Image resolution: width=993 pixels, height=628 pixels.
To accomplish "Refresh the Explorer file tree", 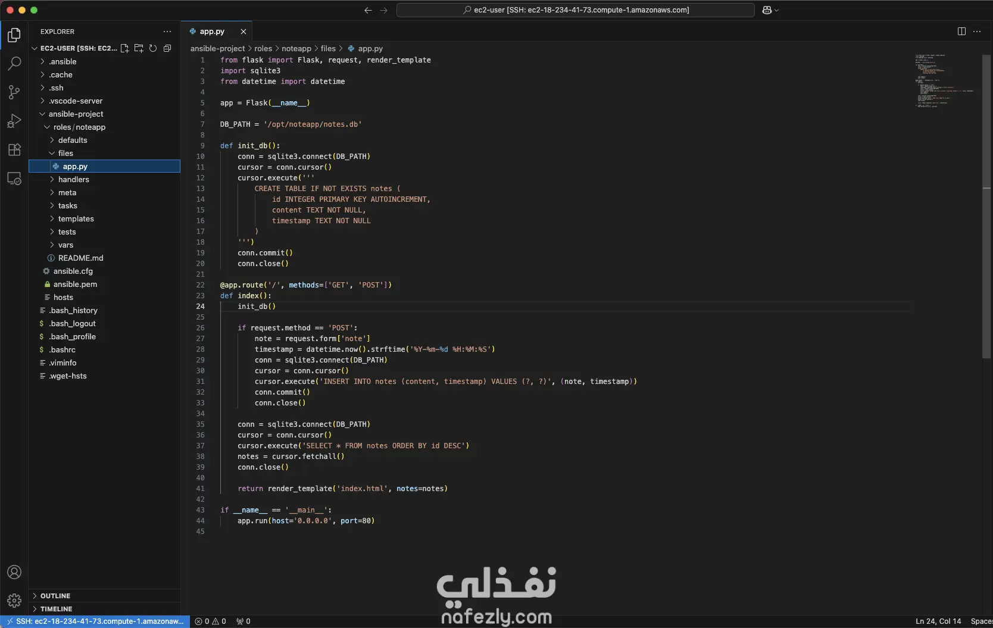I will [x=153, y=48].
